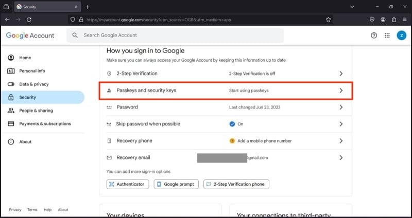Open the Password settings row

coord(226,107)
